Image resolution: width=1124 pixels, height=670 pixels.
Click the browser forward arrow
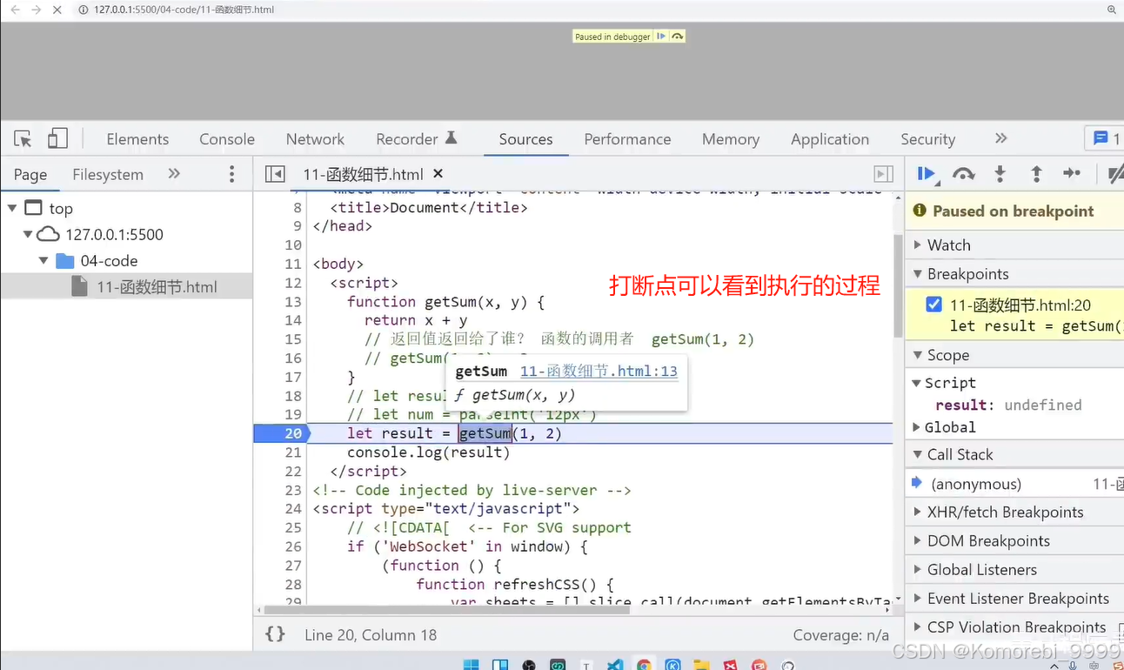pyautogui.click(x=36, y=10)
